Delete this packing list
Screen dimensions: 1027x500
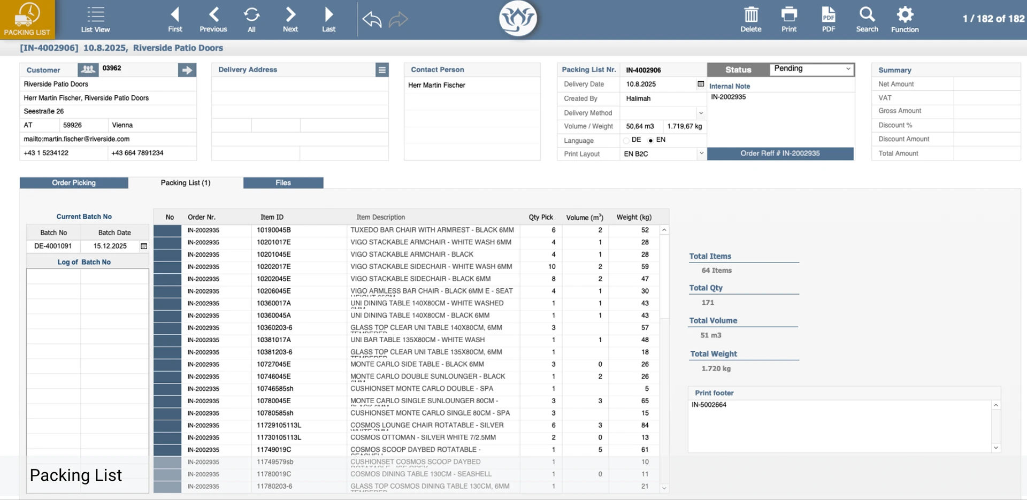[751, 19]
